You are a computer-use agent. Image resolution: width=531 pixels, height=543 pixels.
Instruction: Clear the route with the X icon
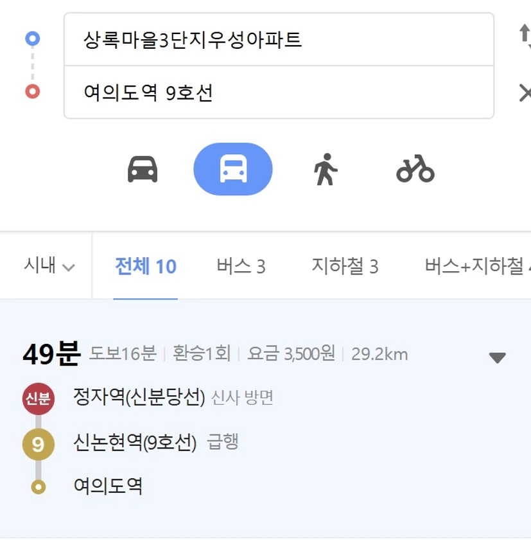pos(525,93)
